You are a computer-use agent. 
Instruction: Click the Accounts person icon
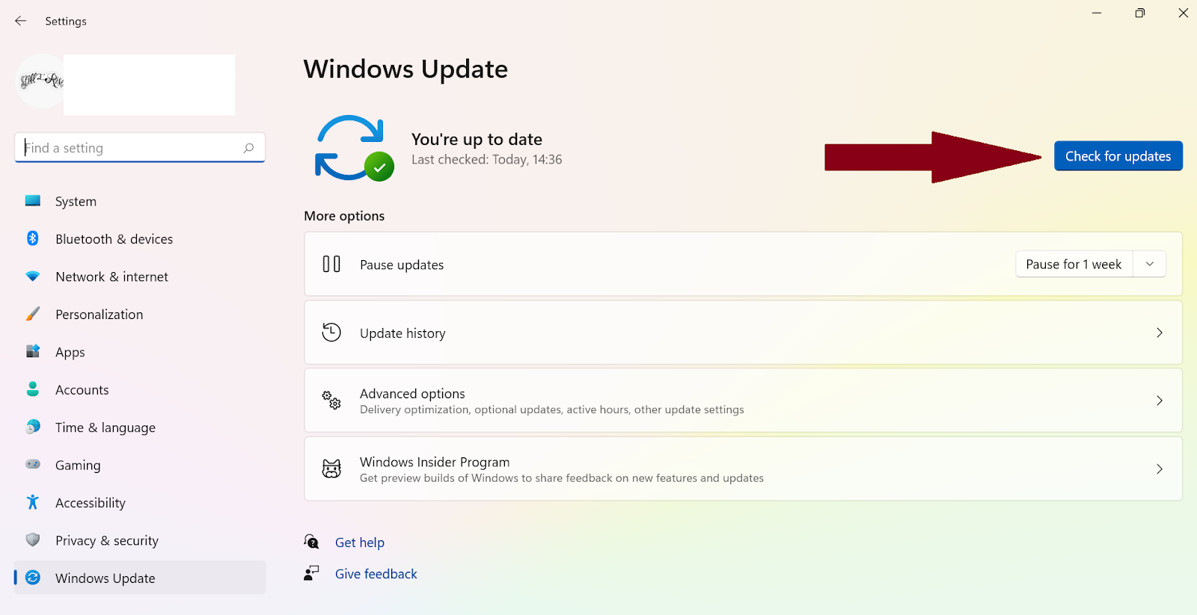(33, 389)
